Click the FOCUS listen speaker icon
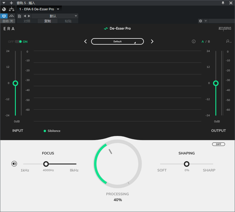 [14, 164]
